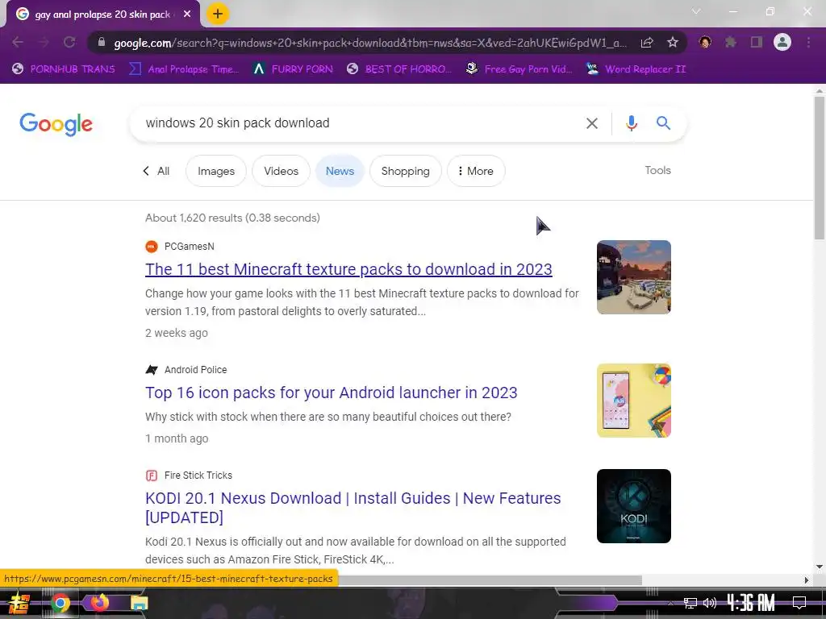Image resolution: width=826 pixels, height=619 pixels.
Task: Show hidden system tray icons
Action: pos(670,603)
